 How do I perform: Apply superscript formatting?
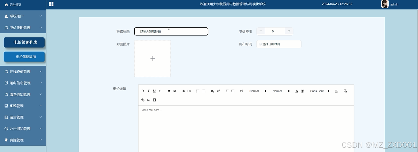coord(218,91)
